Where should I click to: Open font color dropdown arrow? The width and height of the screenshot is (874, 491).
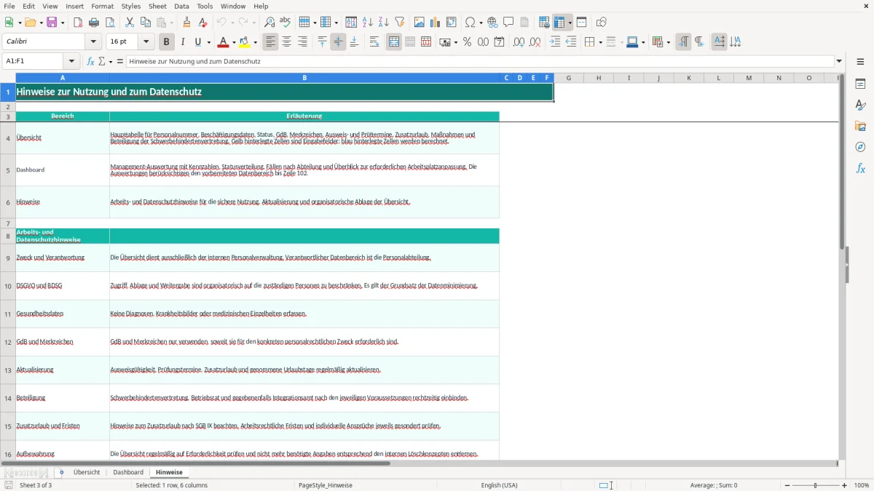pos(234,42)
